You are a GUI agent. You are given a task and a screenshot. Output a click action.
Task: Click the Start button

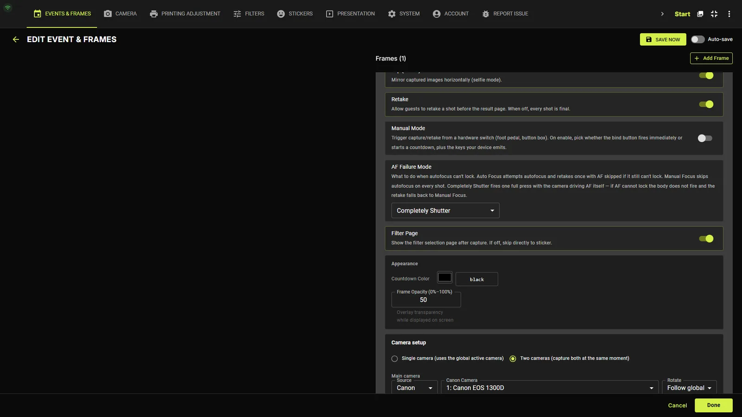pos(682,14)
